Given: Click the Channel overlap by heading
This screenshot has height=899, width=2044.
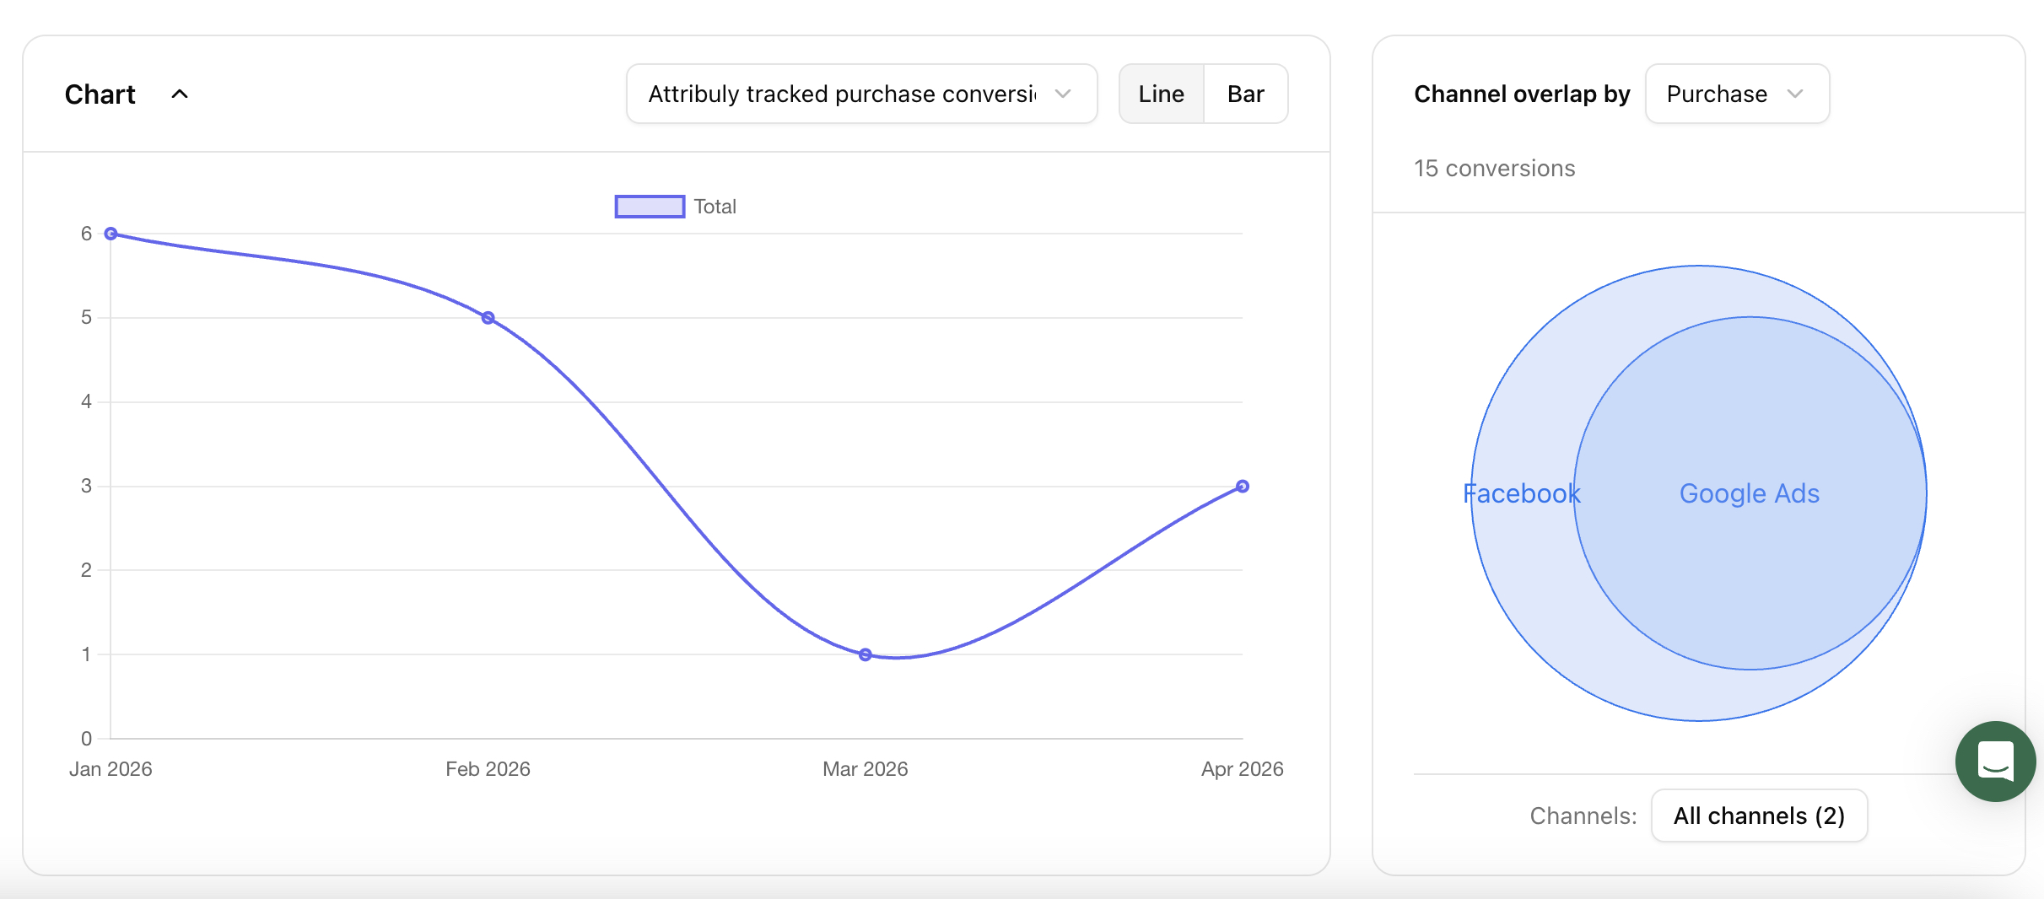Looking at the screenshot, I should click(1521, 94).
